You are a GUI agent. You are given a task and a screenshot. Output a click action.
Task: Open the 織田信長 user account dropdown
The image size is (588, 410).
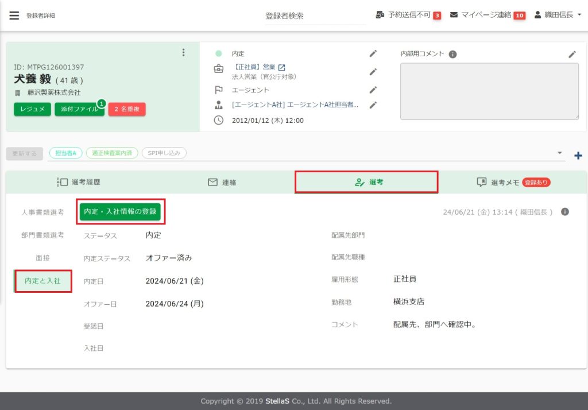tap(558, 15)
